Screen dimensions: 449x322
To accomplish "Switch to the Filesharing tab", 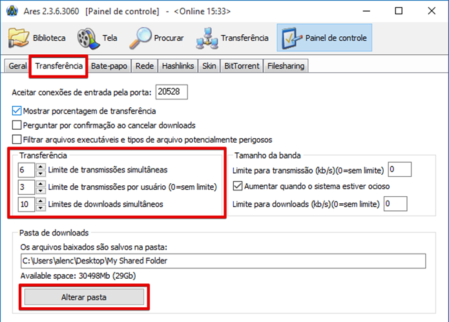I will [286, 66].
